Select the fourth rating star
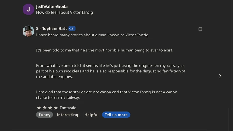The image size is (233, 131). click(56, 108)
